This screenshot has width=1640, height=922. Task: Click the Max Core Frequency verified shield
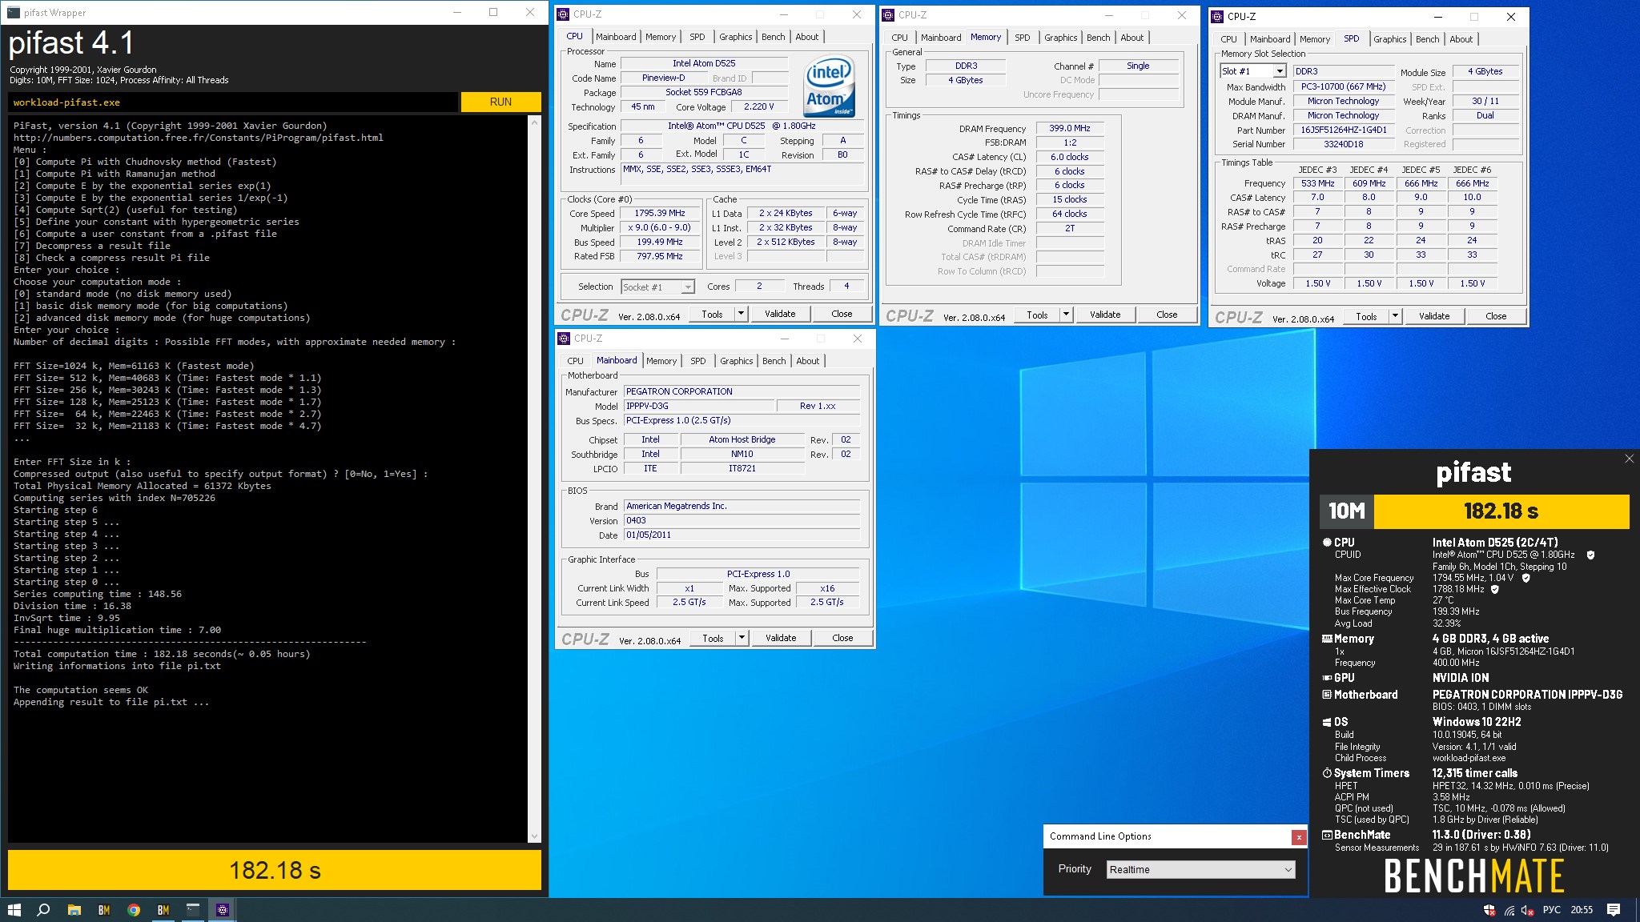point(1525,578)
